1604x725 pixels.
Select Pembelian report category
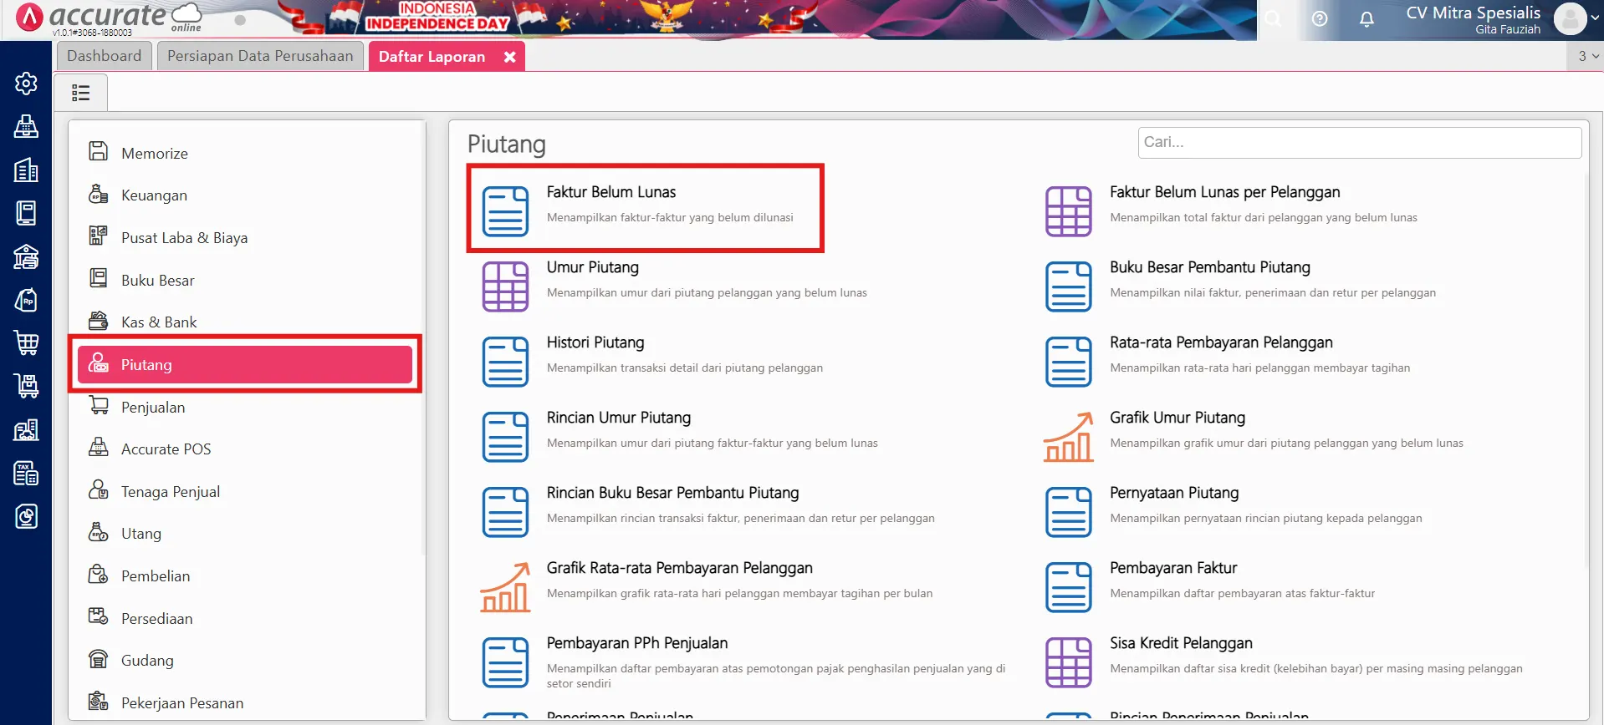coord(247,575)
